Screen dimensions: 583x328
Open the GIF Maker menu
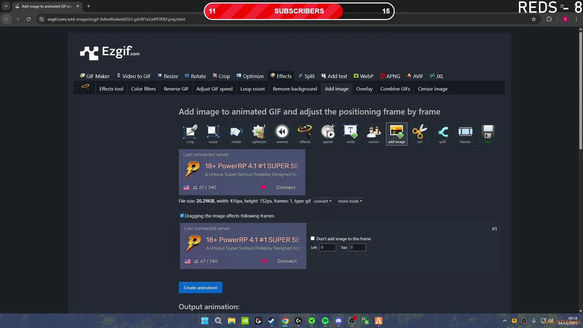pyautogui.click(x=95, y=76)
